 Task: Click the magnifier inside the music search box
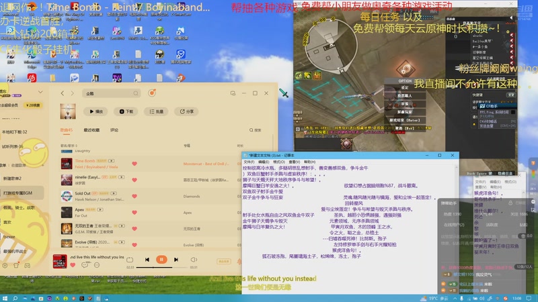(136, 93)
